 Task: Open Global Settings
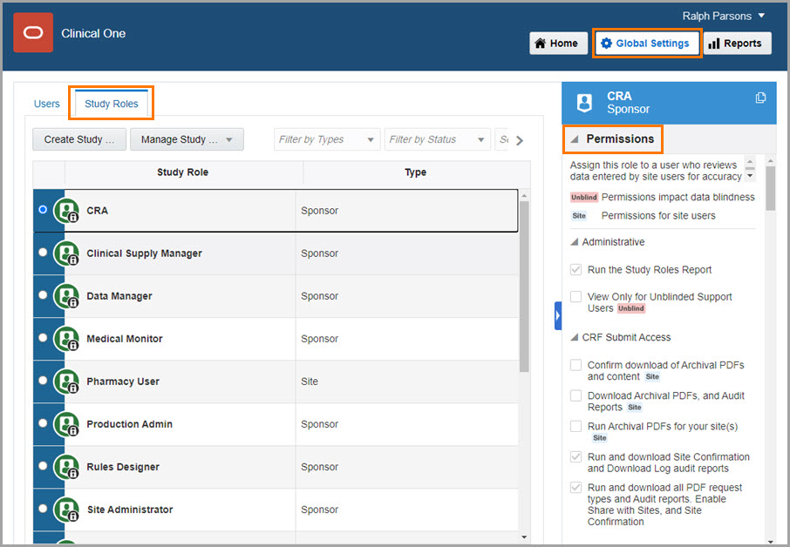(x=645, y=44)
